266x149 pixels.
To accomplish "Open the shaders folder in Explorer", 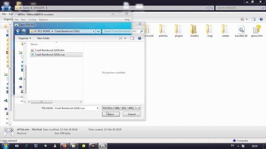I will tap(194, 31).
